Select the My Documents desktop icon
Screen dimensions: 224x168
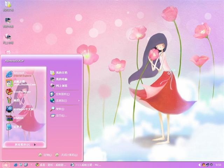[8, 6]
